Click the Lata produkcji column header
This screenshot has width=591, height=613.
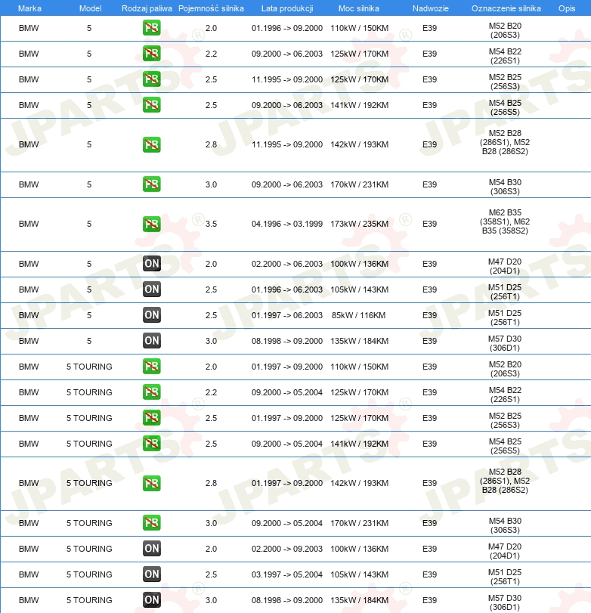coord(287,8)
